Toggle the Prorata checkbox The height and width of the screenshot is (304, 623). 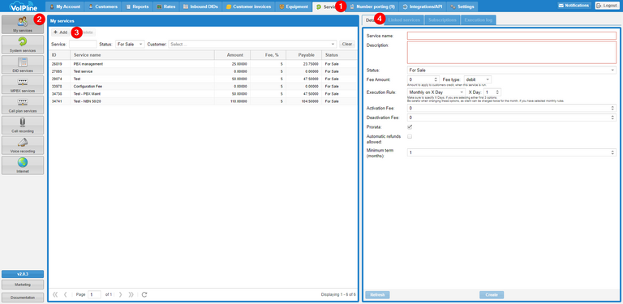[x=410, y=126]
